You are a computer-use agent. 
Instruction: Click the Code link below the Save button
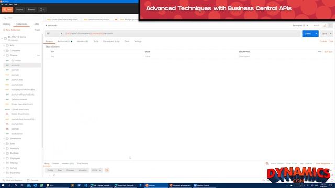pyautogui.click(x=331, y=41)
